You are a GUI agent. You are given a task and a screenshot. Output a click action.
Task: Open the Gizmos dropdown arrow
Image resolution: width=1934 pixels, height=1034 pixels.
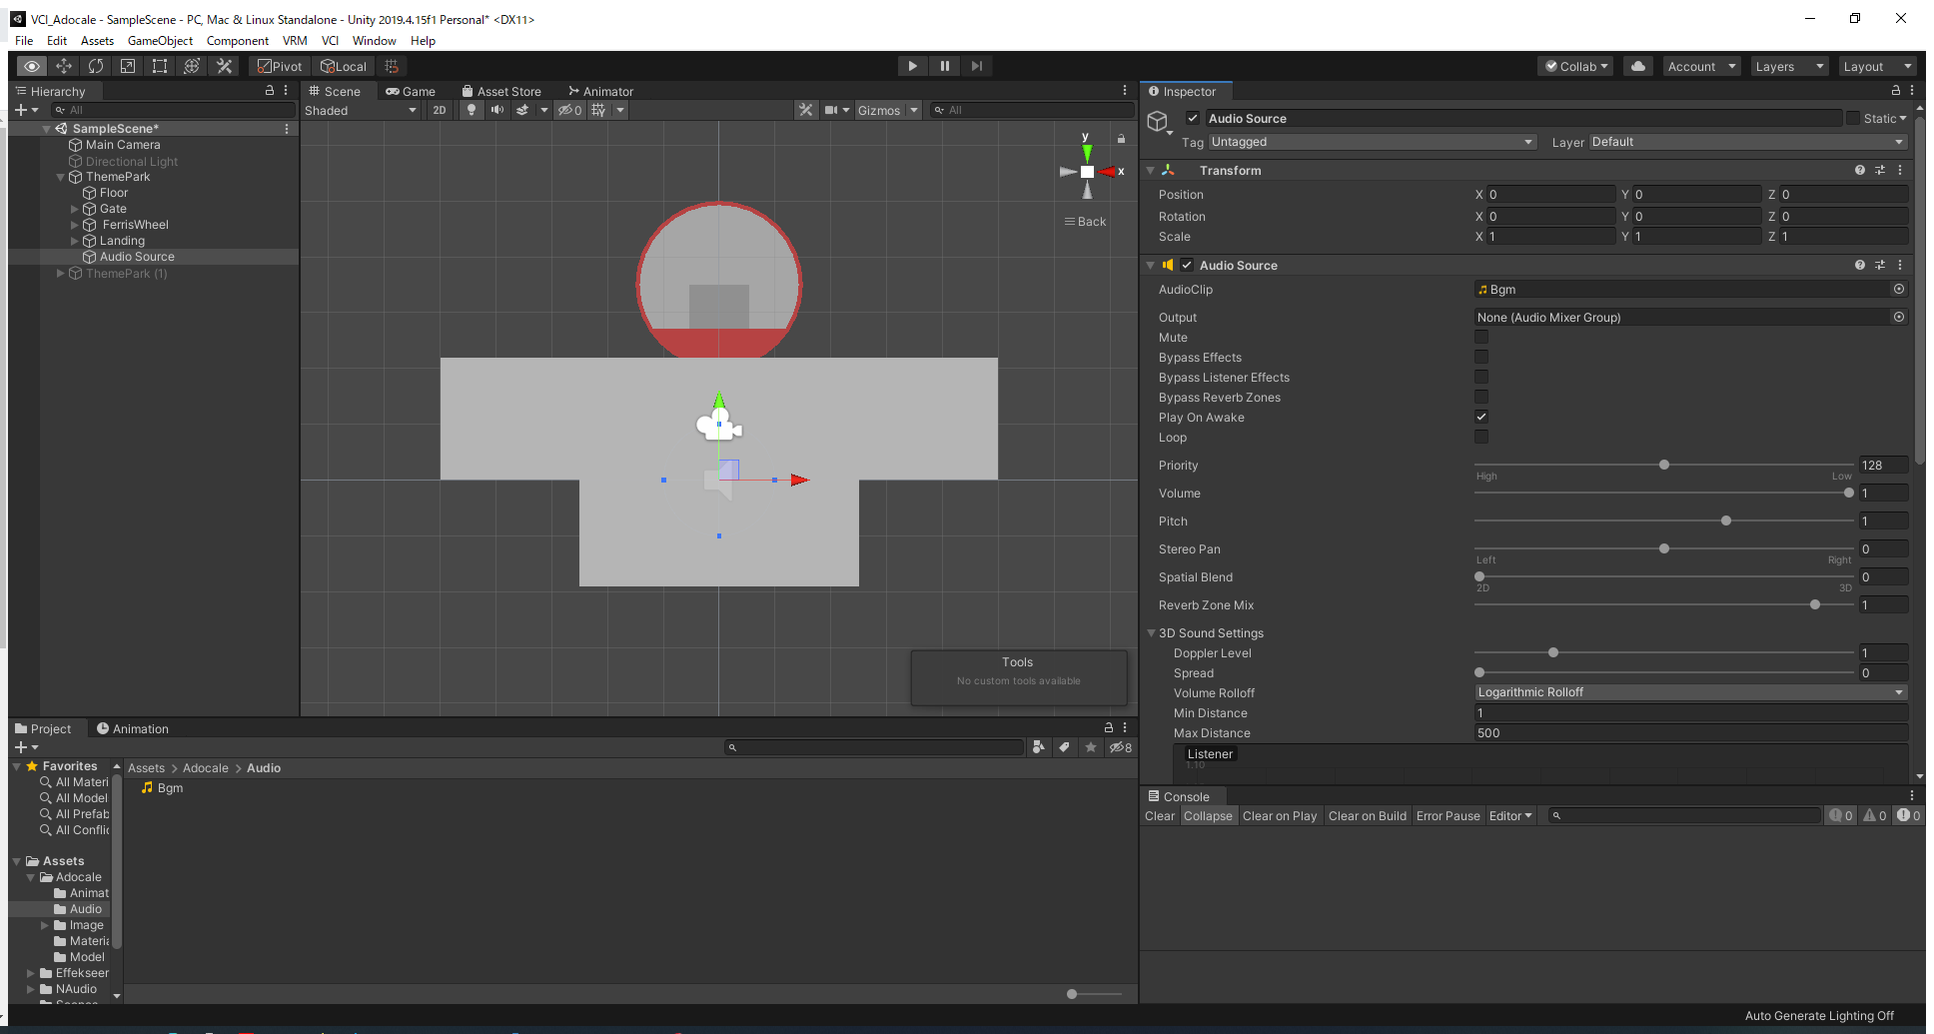coord(914,110)
